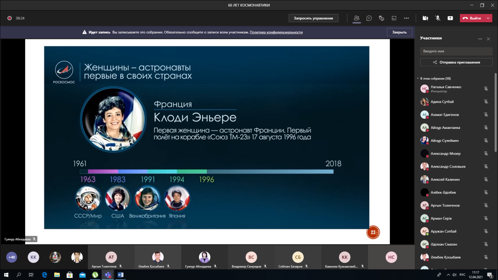
Task: Open File Explorer from the taskbar
Action: pos(57,275)
